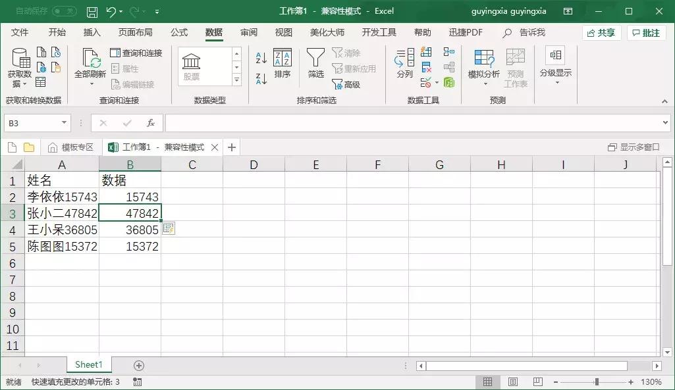Switch to Page Break Preview in status bar
This screenshot has width=675, height=390.
[537, 381]
